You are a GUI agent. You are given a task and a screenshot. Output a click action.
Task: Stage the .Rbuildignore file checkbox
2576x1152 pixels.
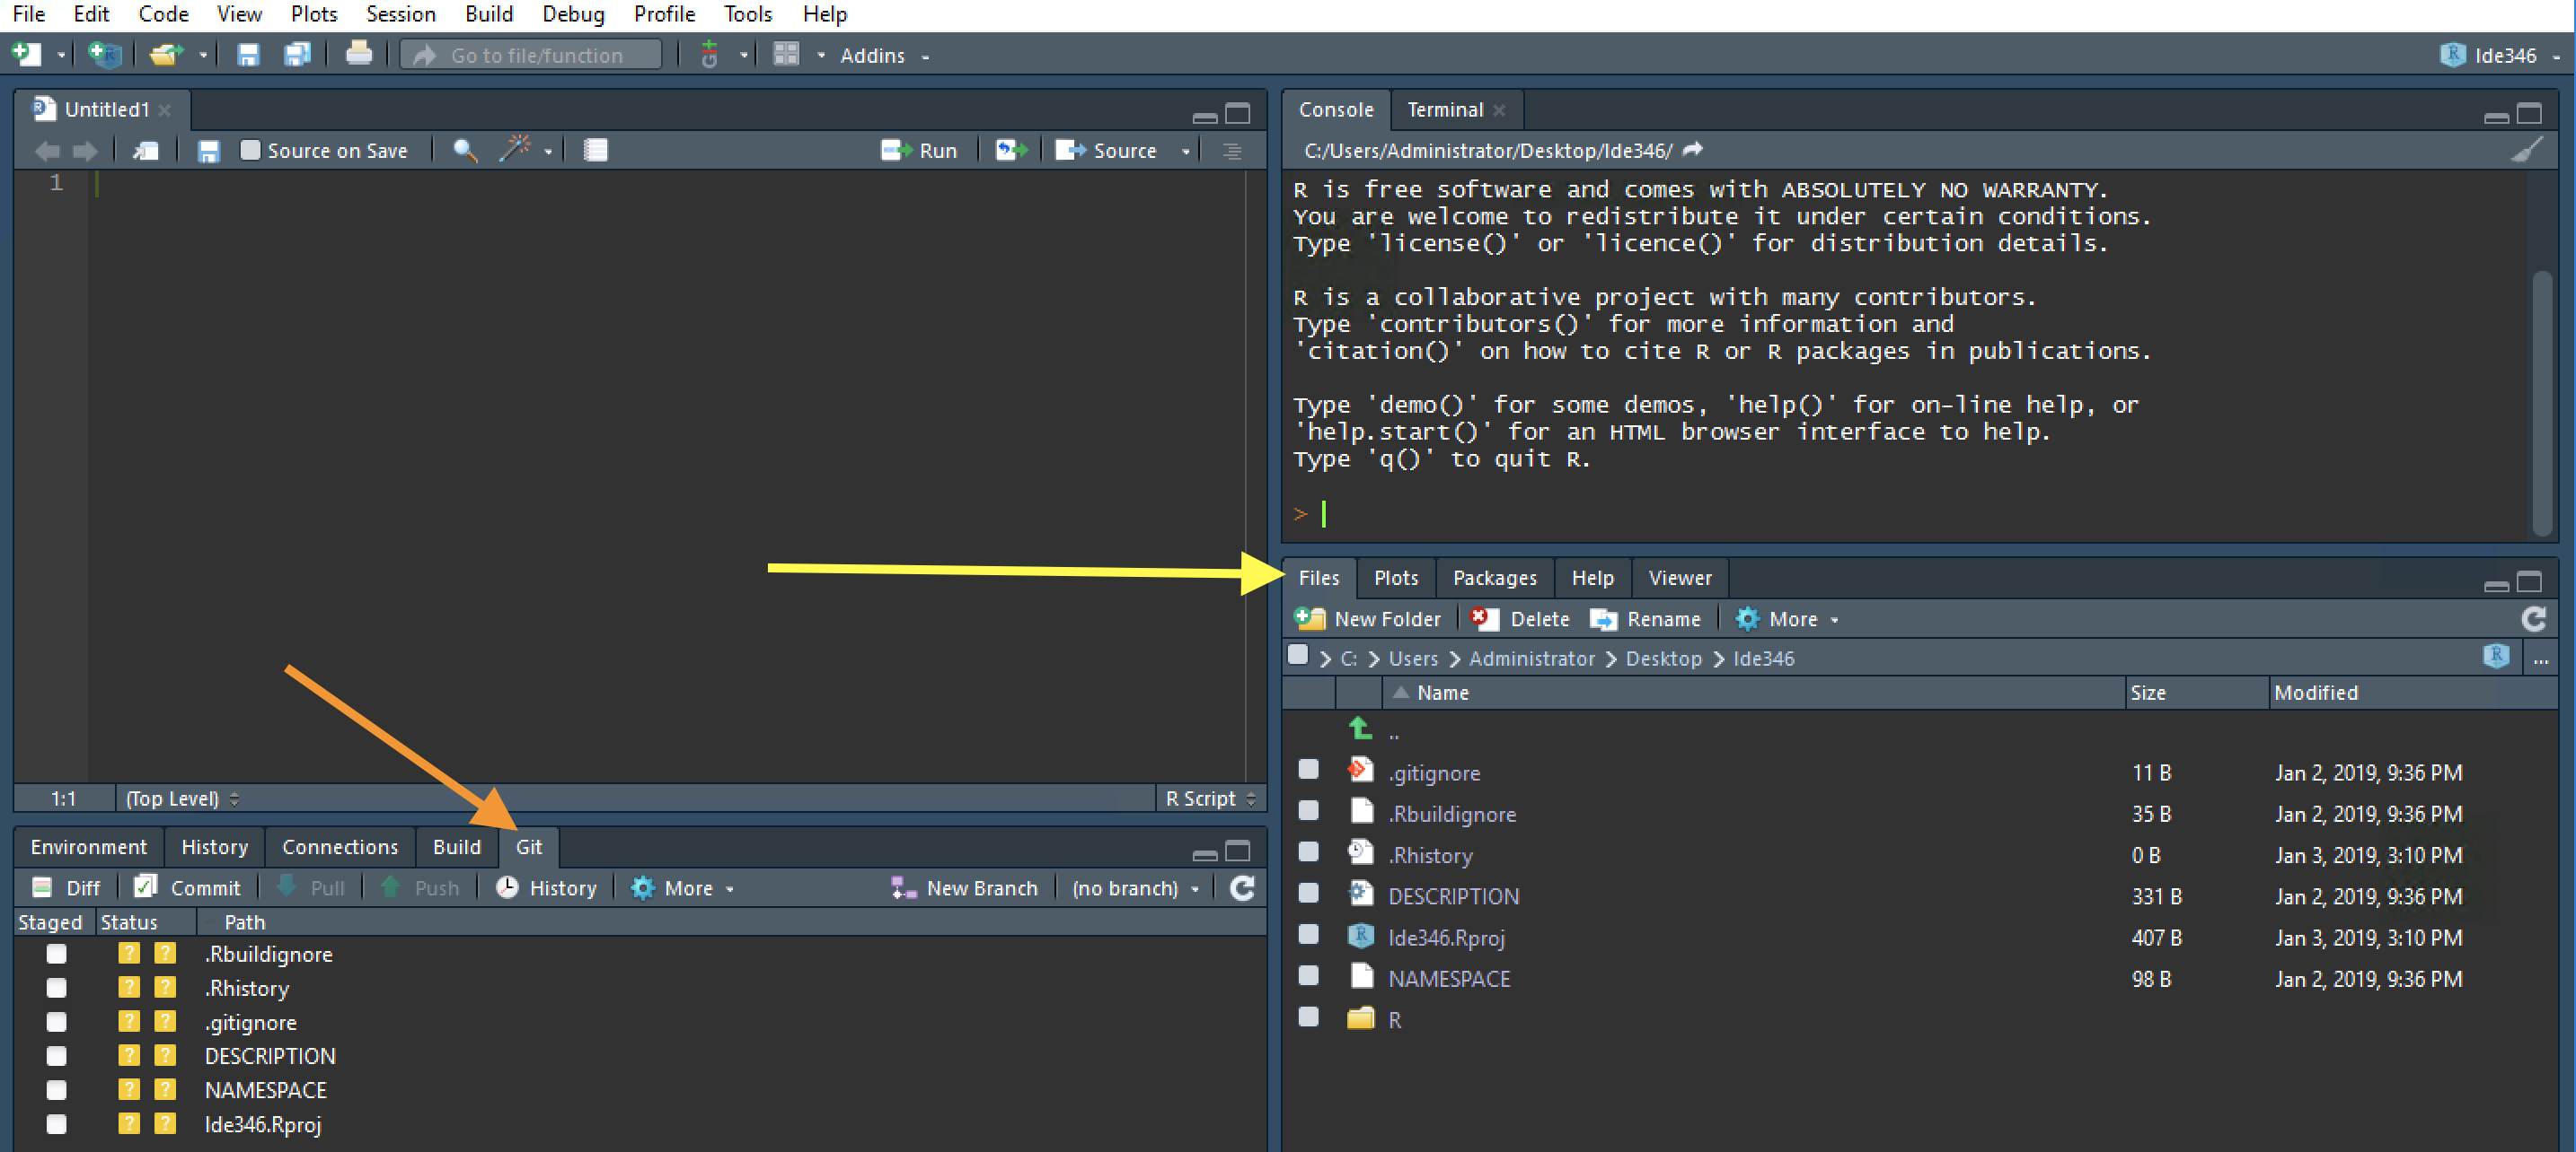pos(57,955)
